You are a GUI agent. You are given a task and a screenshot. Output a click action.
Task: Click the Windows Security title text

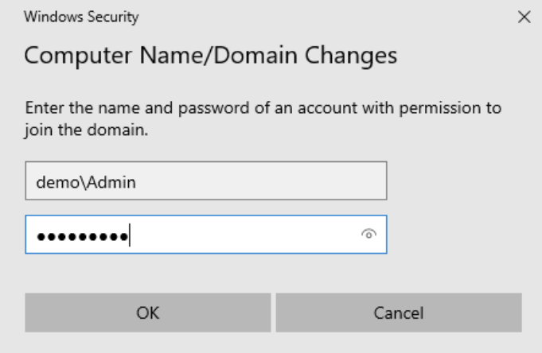(81, 17)
